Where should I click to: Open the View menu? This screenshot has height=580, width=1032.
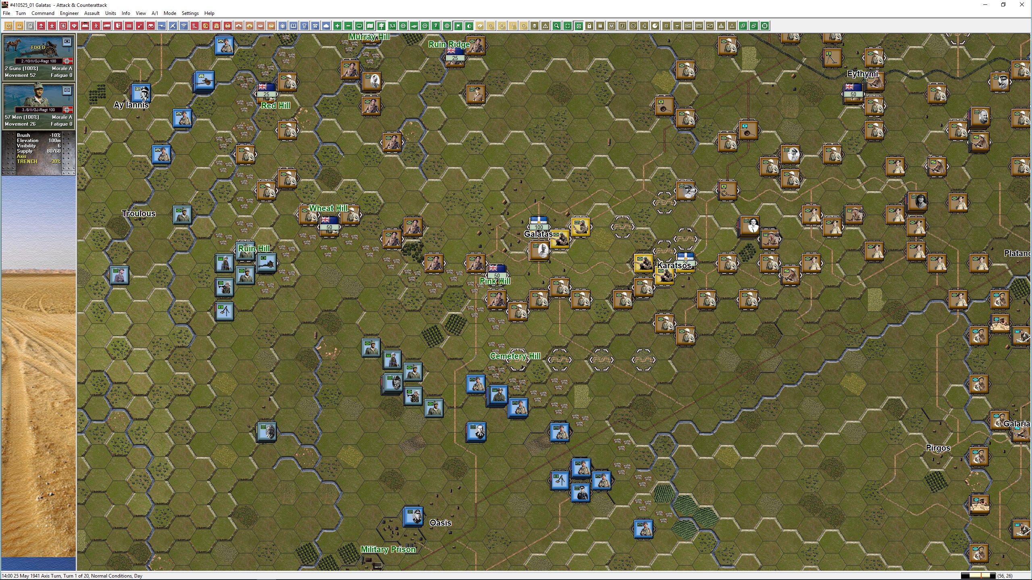point(141,13)
